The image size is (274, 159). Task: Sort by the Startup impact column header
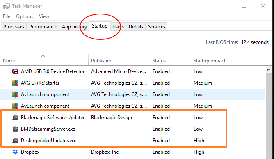click(211, 60)
